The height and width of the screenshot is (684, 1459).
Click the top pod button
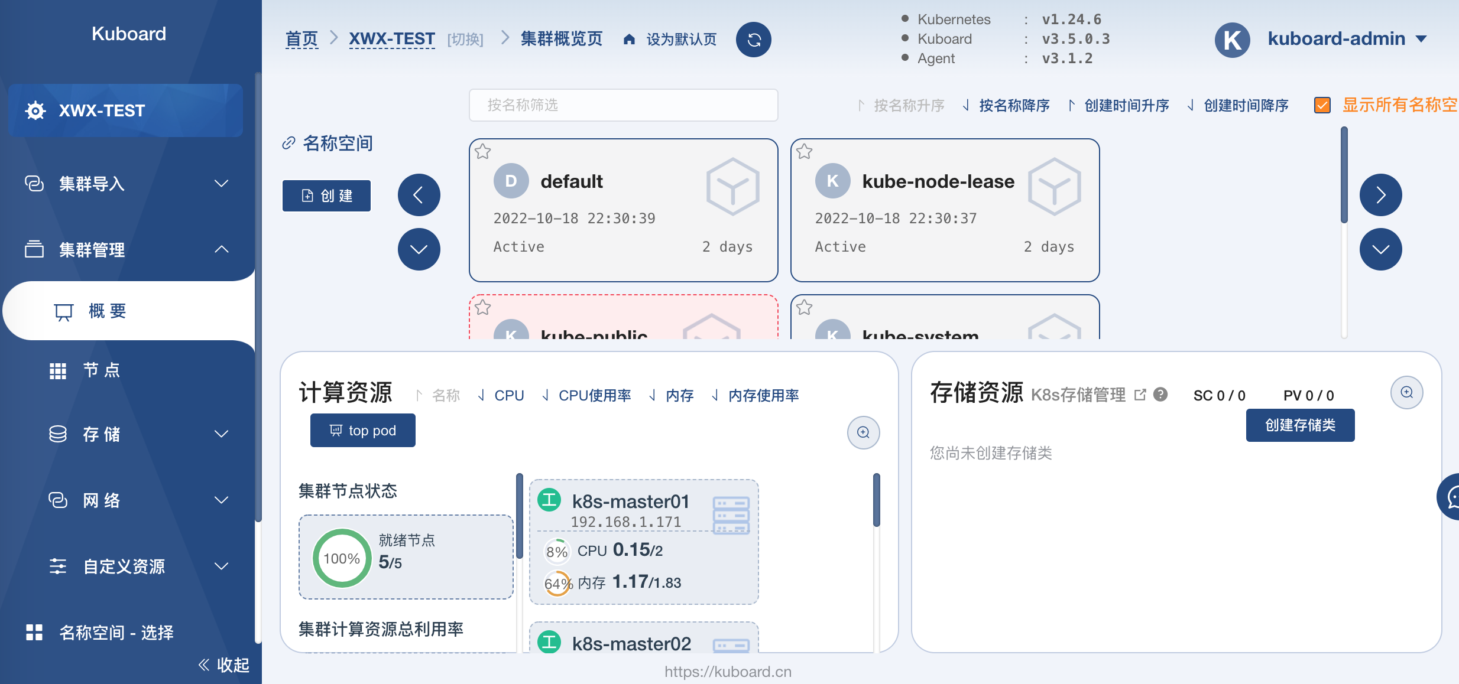click(x=362, y=431)
